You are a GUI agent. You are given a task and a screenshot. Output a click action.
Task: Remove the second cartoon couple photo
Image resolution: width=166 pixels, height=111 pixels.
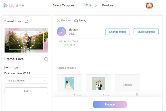tap(104, 95)
